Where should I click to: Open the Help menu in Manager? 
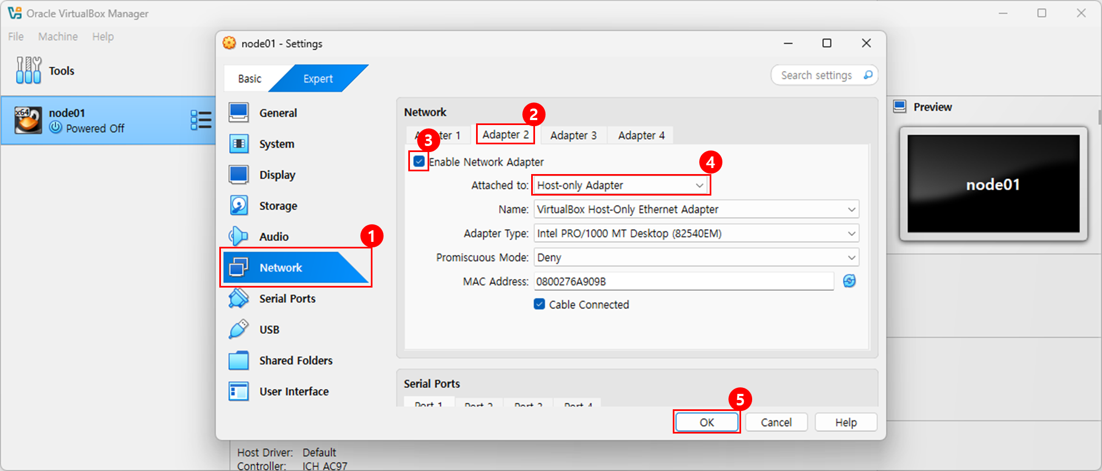tap(103, 36)
